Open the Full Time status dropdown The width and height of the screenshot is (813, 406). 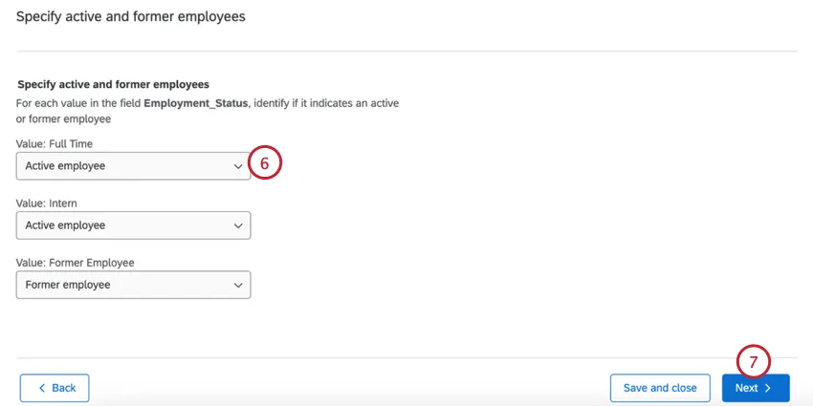pyautogui.click(x=133, y=166)
